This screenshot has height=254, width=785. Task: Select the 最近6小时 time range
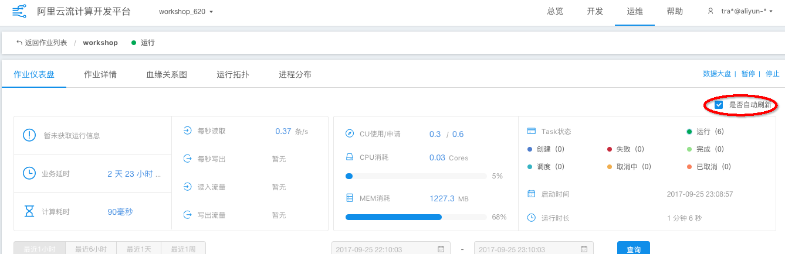91,248
